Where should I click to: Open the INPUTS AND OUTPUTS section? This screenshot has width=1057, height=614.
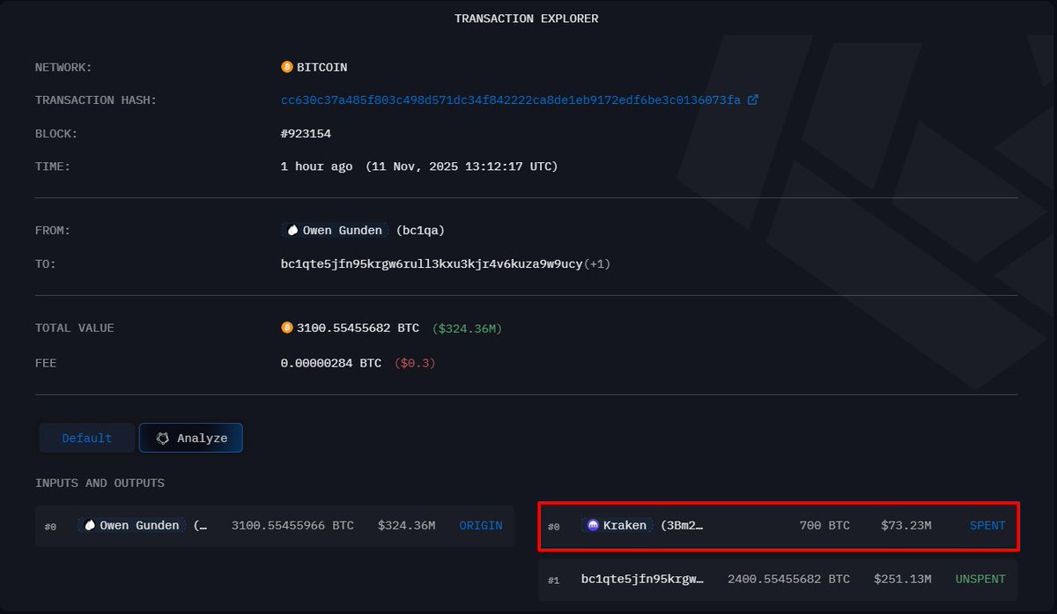pyautogui.click(x=100, y=483)
